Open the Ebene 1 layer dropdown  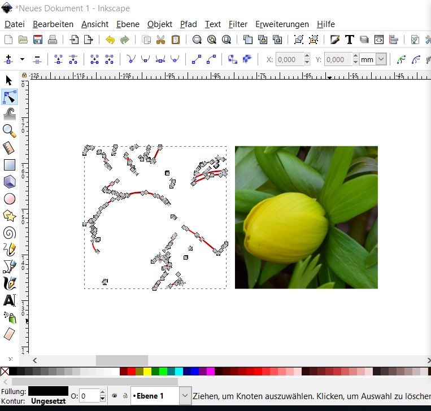coord(185,396)
